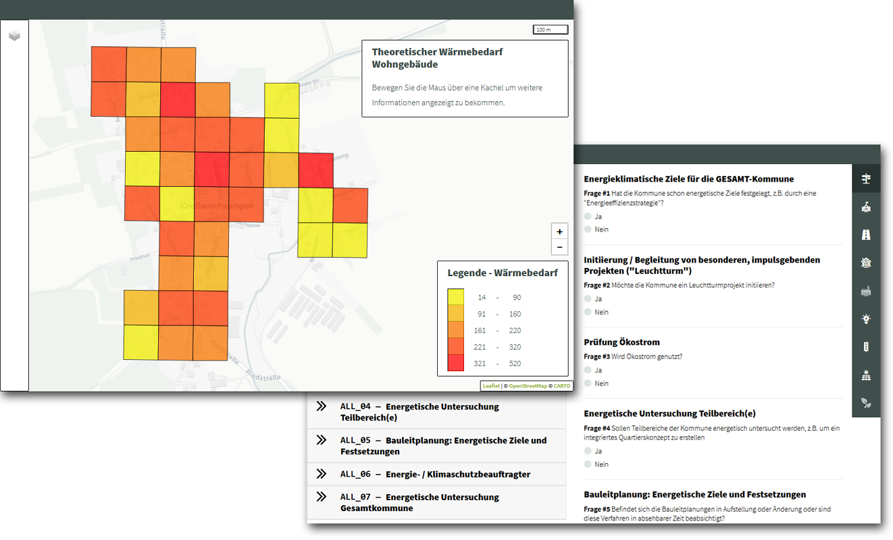Select the lightbulb category icon
Screen dimensions: 893x540
[x=866, y=319]
